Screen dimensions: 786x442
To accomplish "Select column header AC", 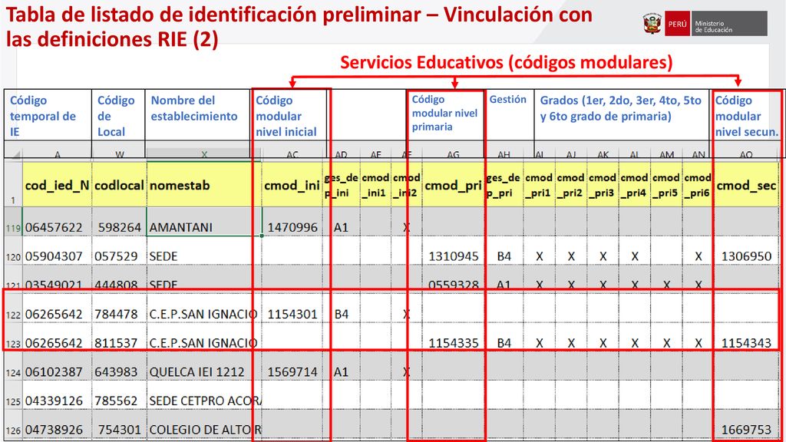I will point(292,154).
